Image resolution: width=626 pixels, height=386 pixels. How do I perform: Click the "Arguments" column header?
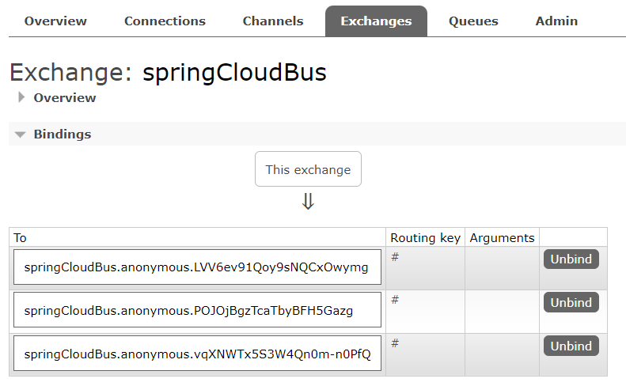click(x=502, y=237)
